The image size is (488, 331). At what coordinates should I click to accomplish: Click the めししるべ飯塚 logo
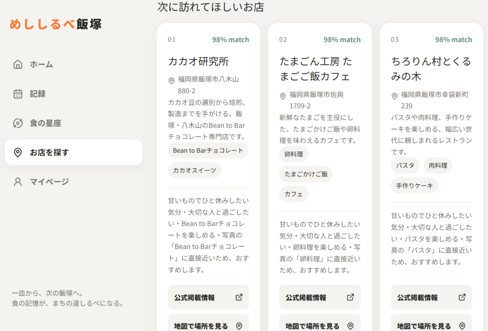(56, 24)
